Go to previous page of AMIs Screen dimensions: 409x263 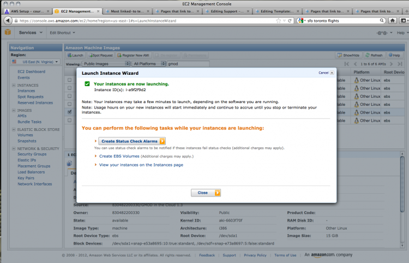(355, 64)
